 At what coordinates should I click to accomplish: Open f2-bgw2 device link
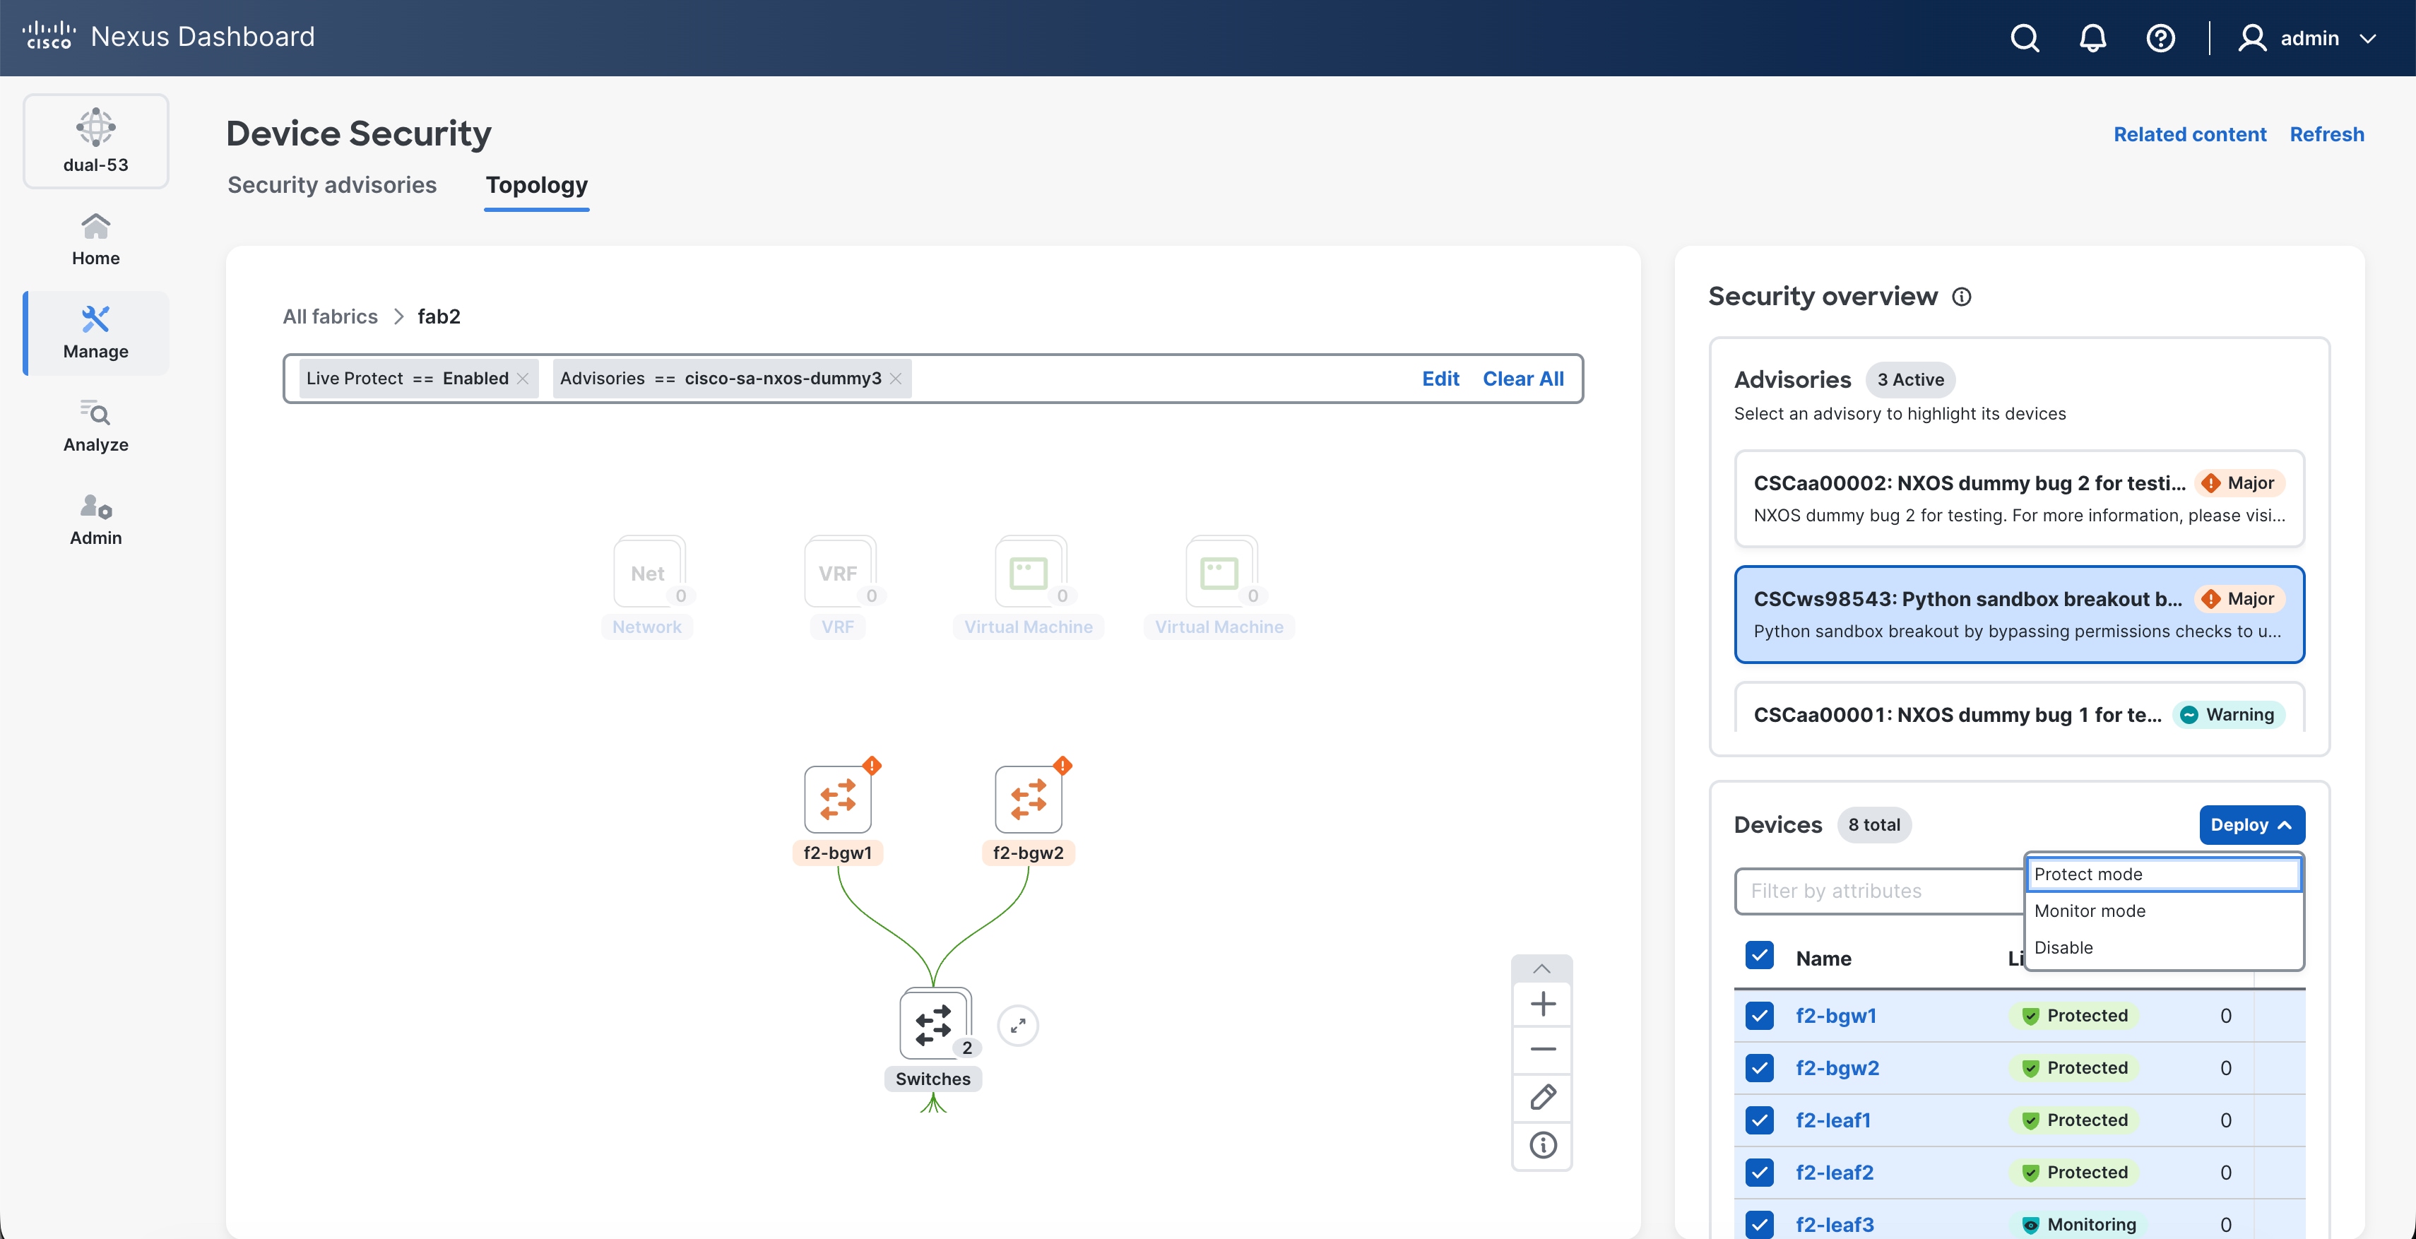tap(1837, 1068)
